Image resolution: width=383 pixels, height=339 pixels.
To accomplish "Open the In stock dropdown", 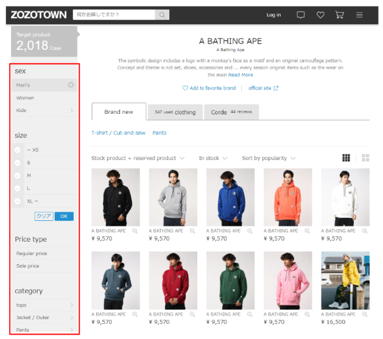I will click(x=213, y=158).
